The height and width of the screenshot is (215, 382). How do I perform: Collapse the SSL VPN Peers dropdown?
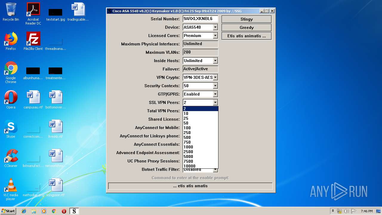215,102
